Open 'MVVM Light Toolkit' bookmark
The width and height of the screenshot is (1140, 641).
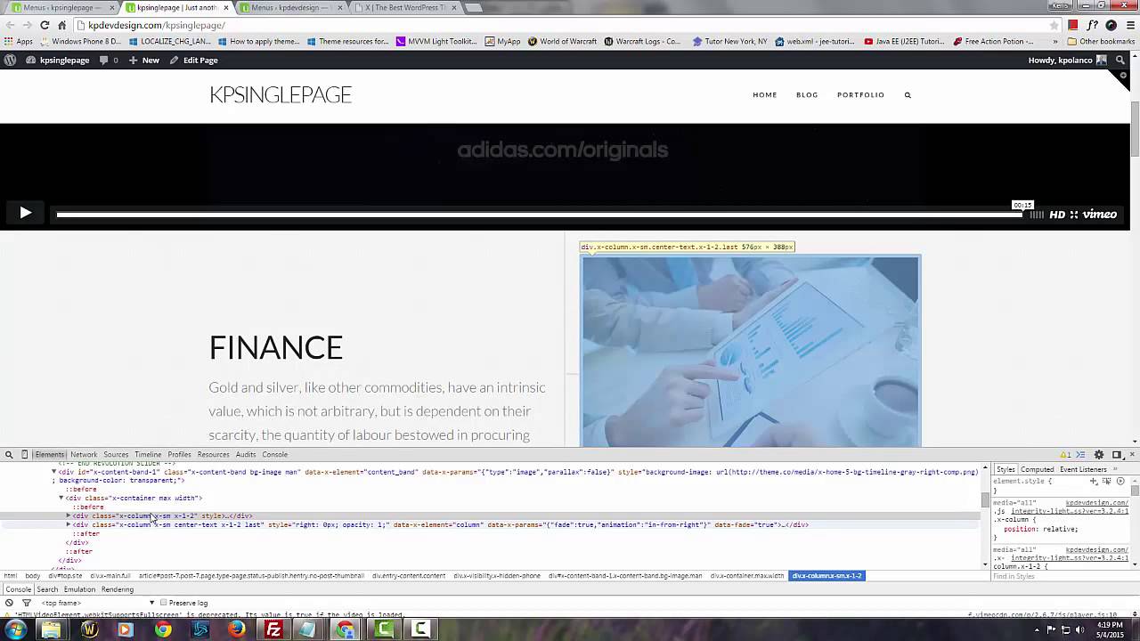pos(436,41)
